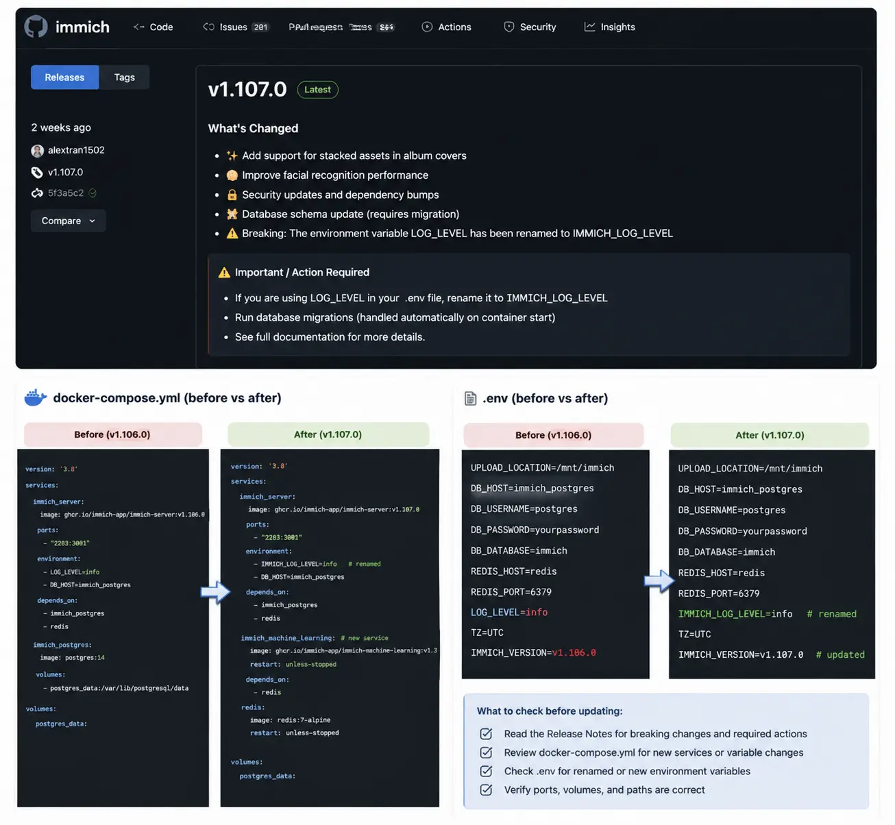The width and height of the screenshot is (895, 825).
Task: Click the 'What to check before updating:' heading
Action: click(x=550, y=711)
